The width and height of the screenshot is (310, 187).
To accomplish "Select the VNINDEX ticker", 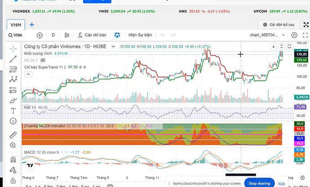I will pyautogui.click(x=44, y=11).
